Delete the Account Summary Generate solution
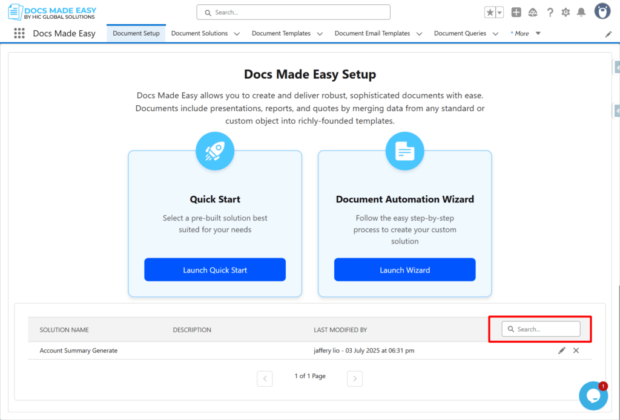The height and width of the screenshot is (420, 620). pyautogui.click(x=576, y=351)
